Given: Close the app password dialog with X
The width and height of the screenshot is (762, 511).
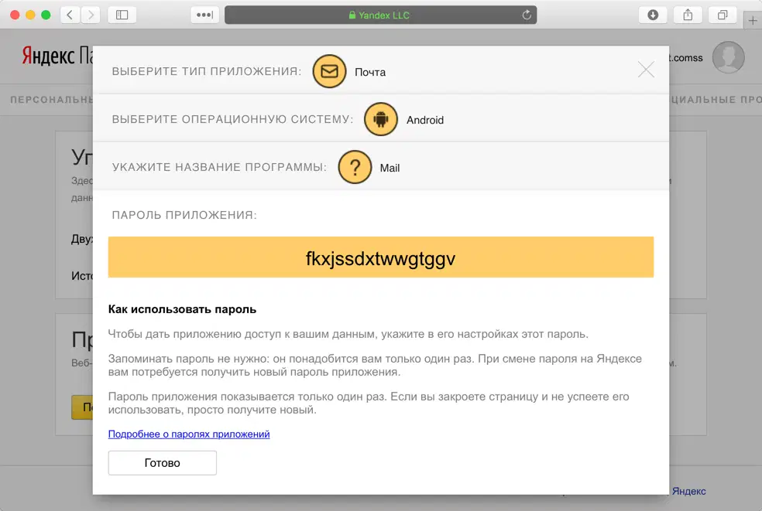Looking at the screenshot, I should click(646, 70).
